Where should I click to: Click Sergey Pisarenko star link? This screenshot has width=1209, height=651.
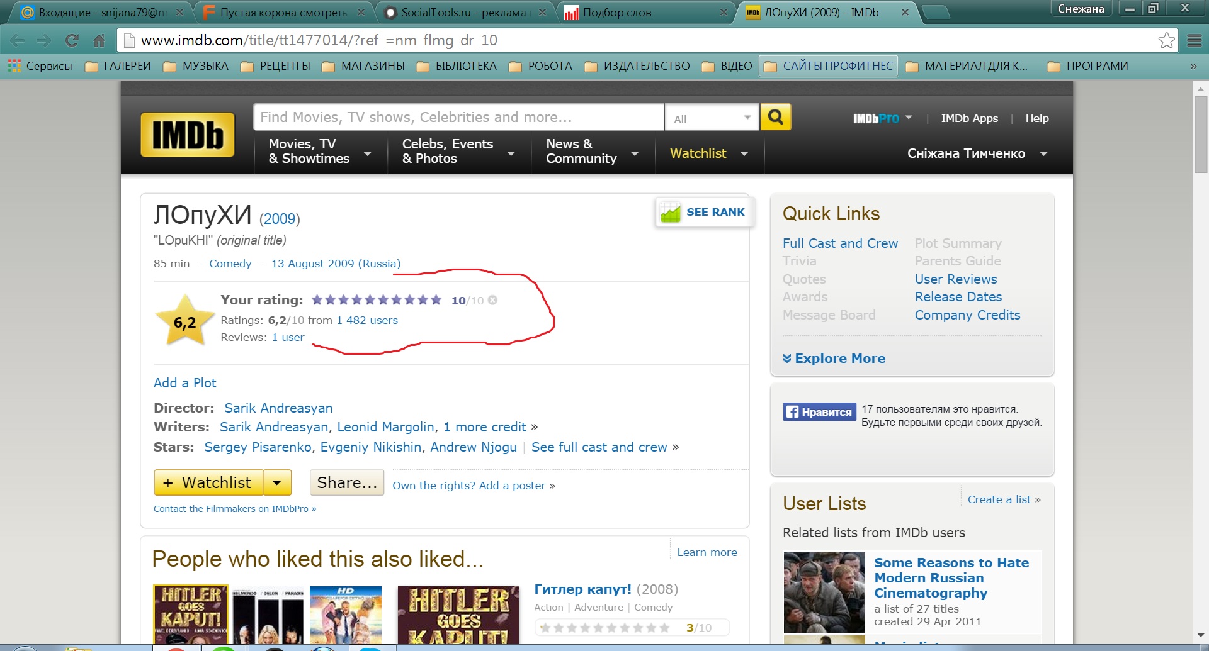tap(258, 447)
